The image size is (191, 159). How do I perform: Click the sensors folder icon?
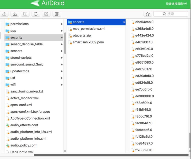(x=7, y=51)
